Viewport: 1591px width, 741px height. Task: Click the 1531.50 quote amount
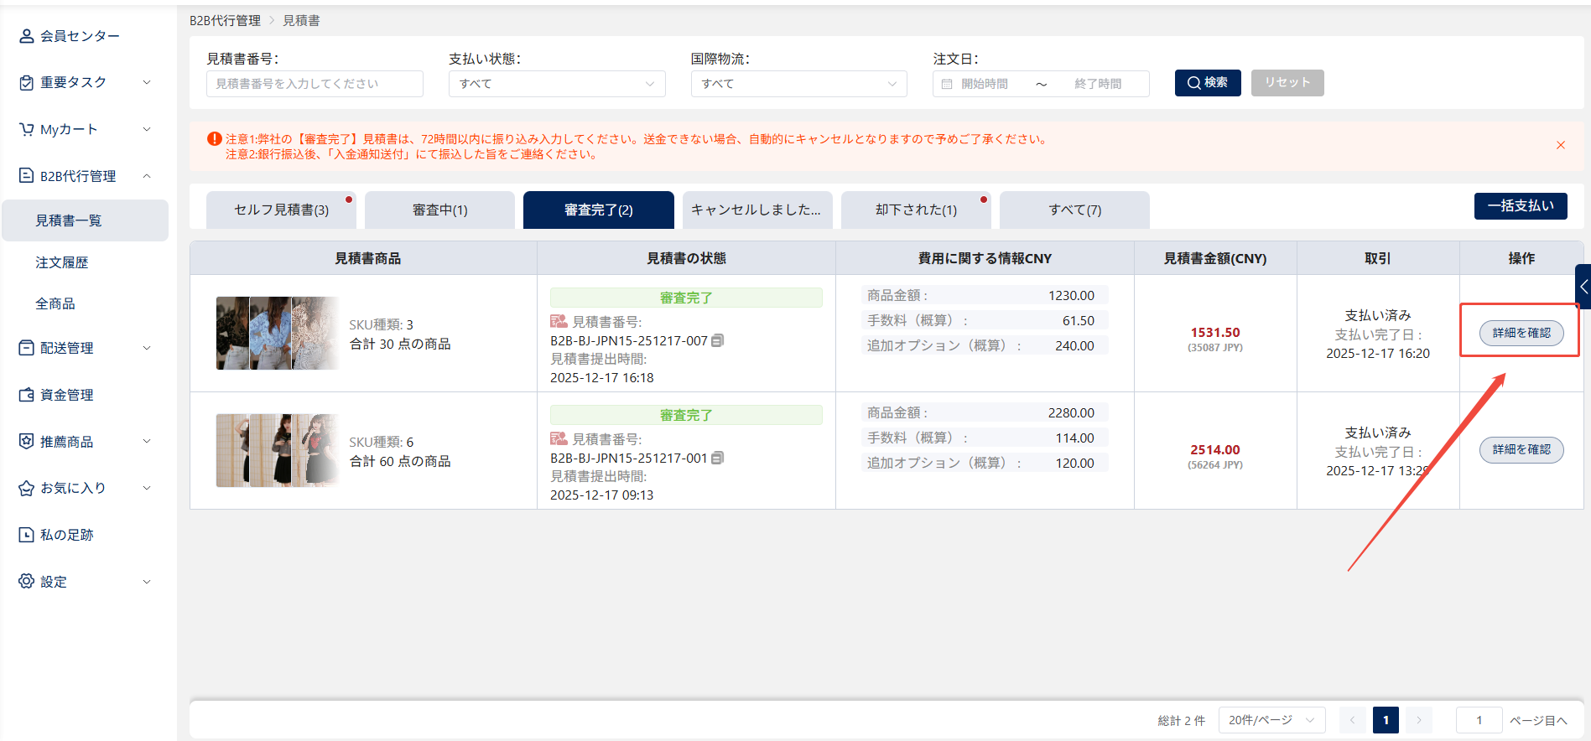click(1215, 333)
